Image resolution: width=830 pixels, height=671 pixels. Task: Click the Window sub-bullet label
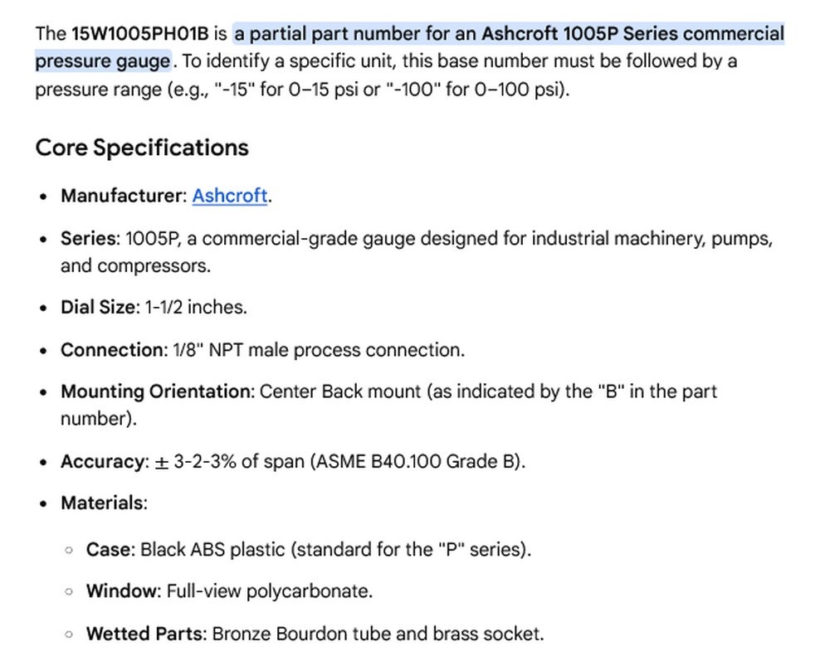[124, 591]
